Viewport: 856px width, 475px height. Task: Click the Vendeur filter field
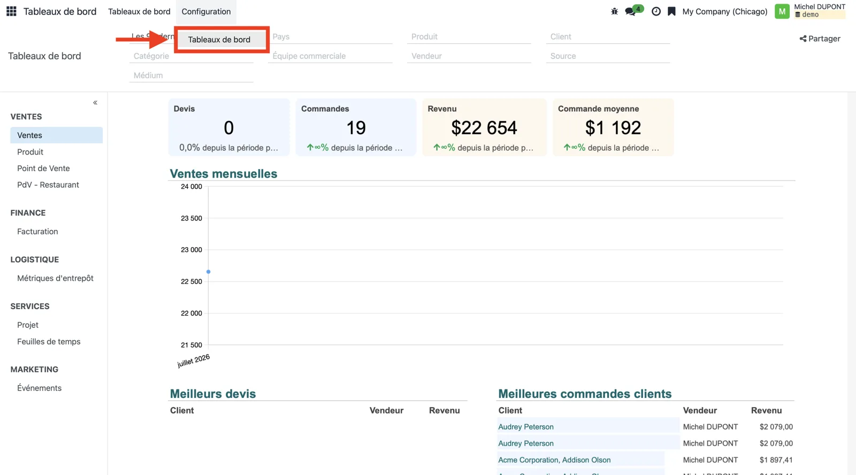pos(469,56)
